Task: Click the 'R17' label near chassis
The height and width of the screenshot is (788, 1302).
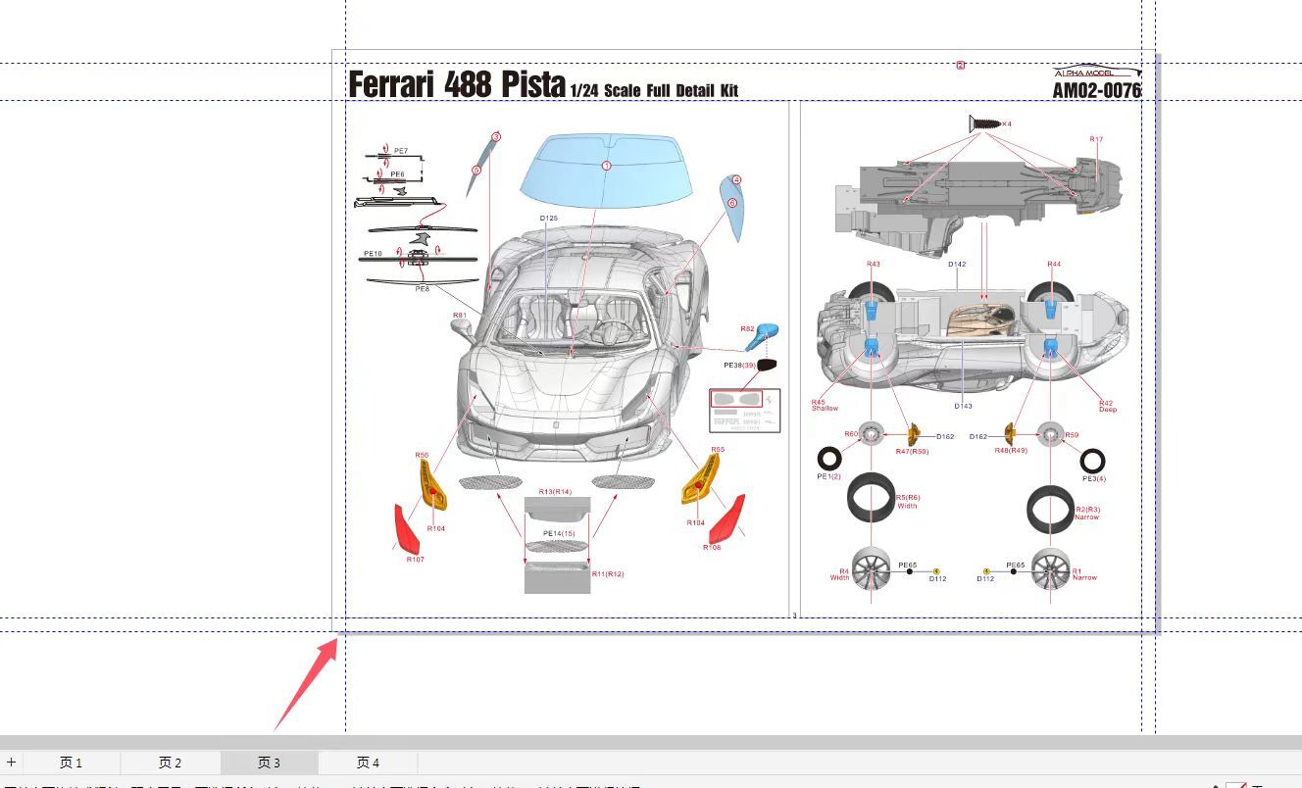Action: tap(1096, 139)
